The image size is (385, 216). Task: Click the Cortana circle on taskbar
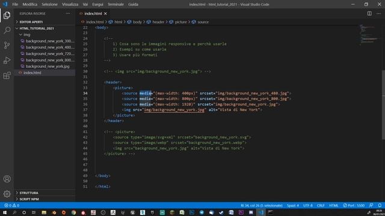(x=24, y=212)
